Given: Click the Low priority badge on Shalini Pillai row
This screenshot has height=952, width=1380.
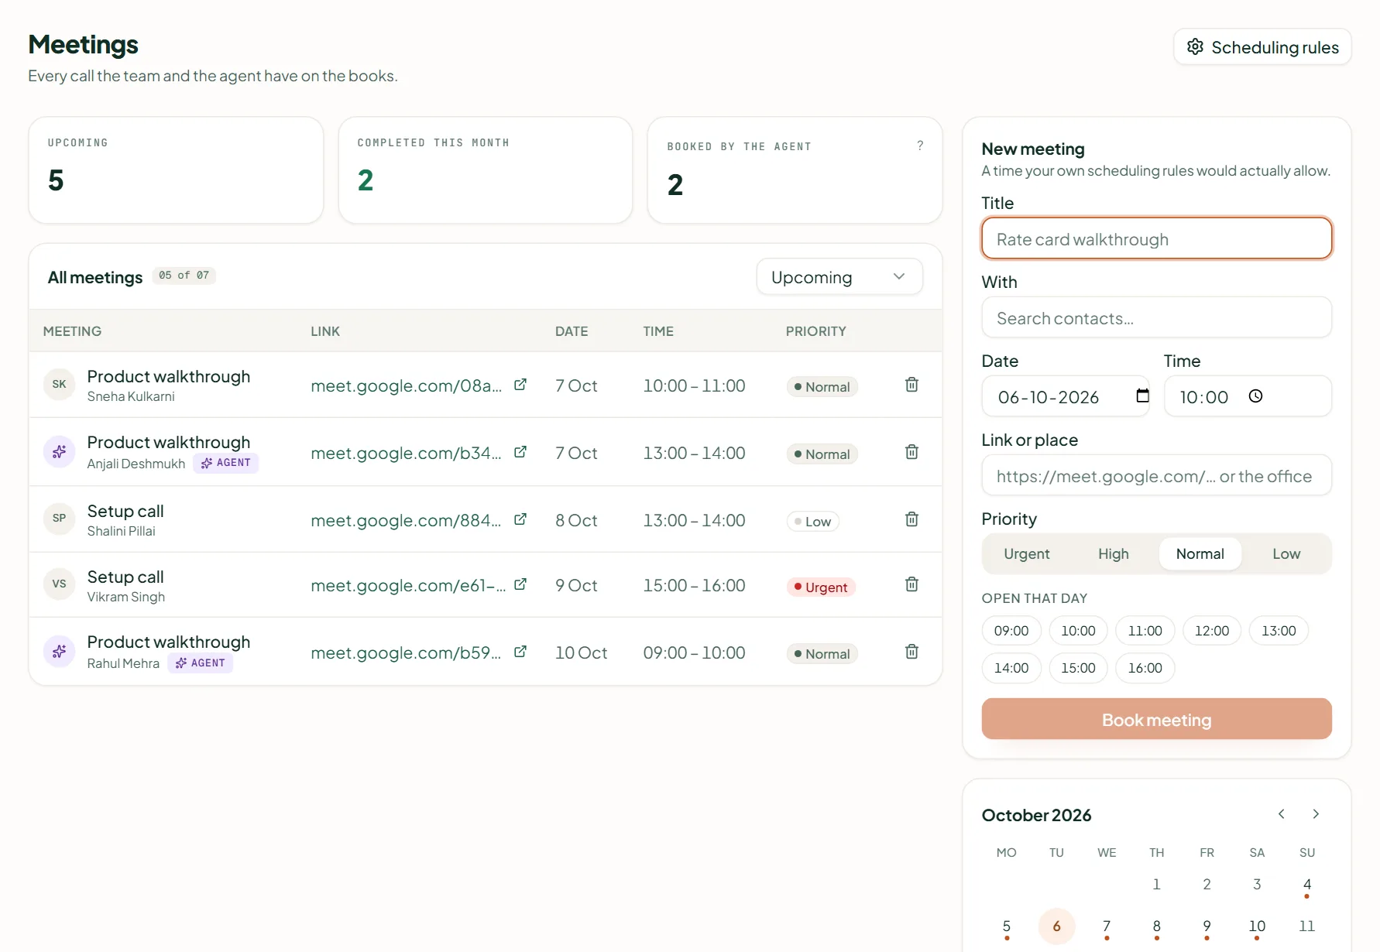Looking at the screenshot, I should point(812,522).
